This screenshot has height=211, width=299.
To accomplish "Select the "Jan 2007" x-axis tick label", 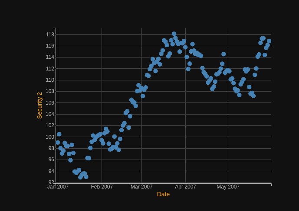I will coord(58,187).
